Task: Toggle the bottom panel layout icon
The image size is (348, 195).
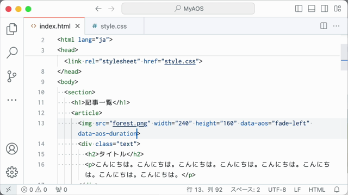Action: (x=312, y=9)
